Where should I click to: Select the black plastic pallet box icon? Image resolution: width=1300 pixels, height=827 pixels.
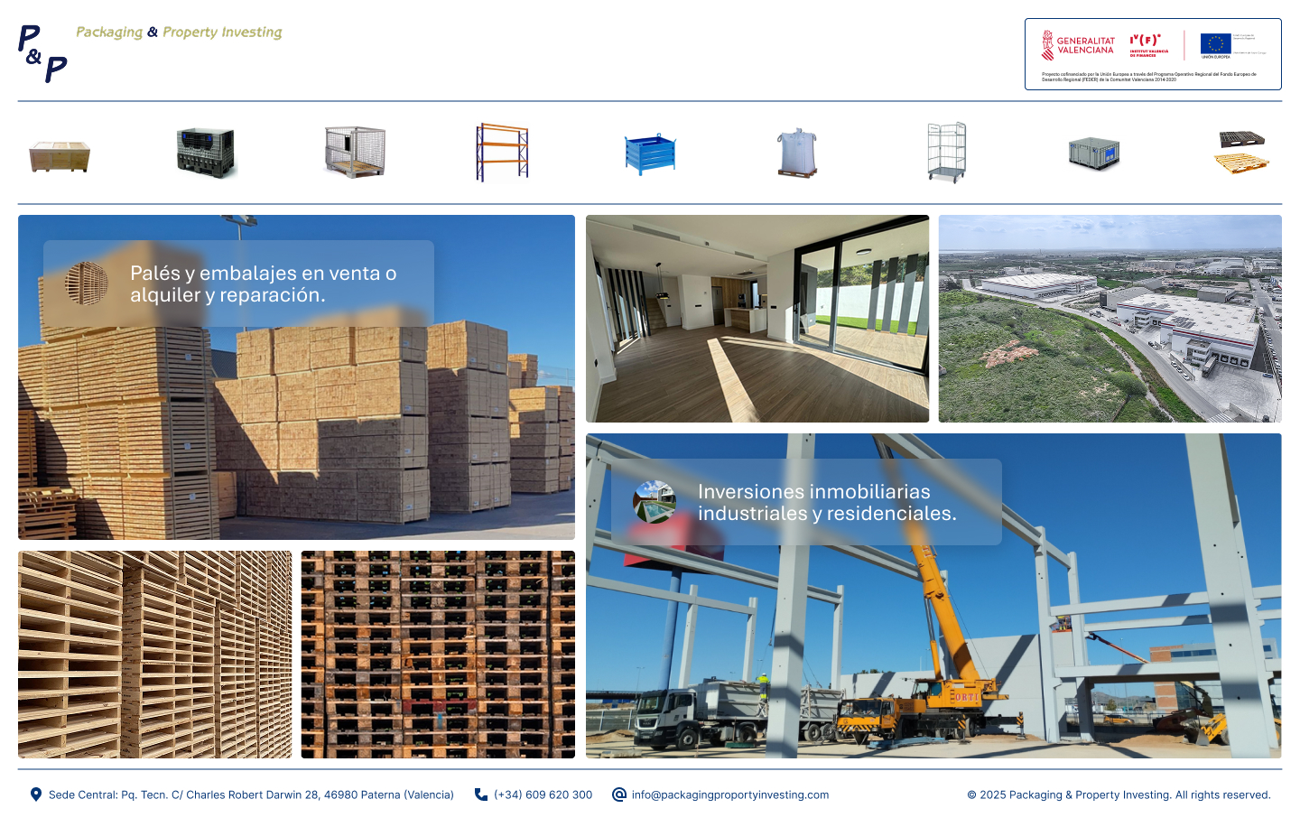coord(206,153)
